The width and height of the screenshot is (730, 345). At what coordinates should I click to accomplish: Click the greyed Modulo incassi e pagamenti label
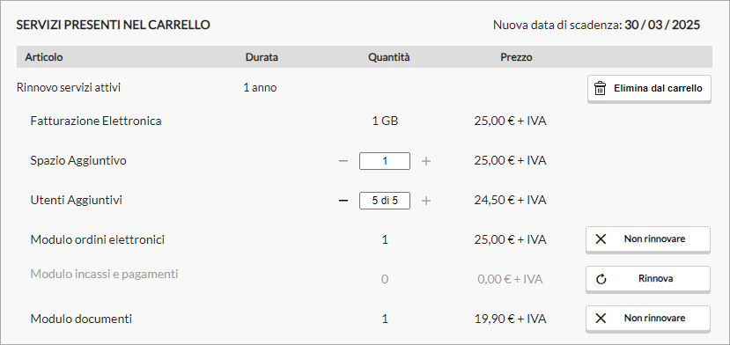(104, 274)
